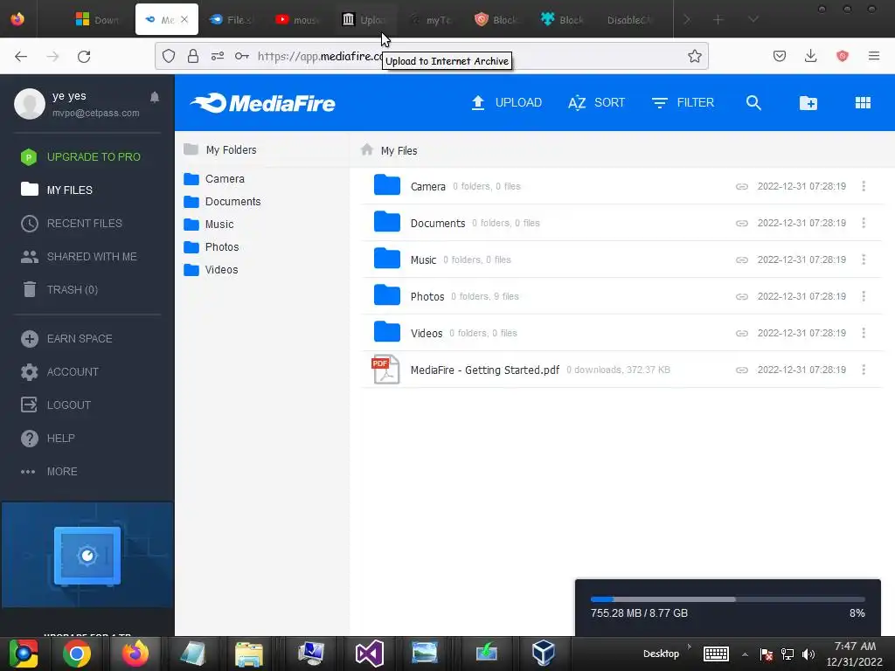List all tabs dropdown arrow
The width and height of the screenshot is (895, 671).
click(x=753, y=19)
